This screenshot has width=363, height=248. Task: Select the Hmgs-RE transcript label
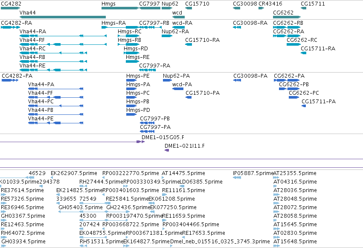point(137,57)
